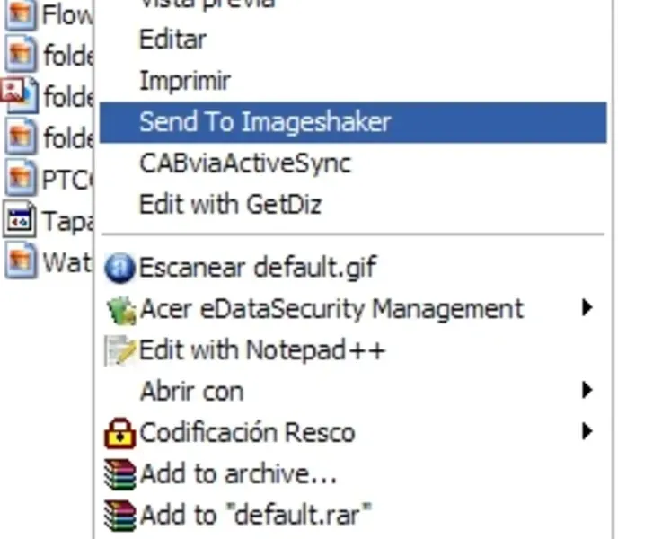
Task: Select Send To Imageshaker menu entry
Action: pos(265,122)
